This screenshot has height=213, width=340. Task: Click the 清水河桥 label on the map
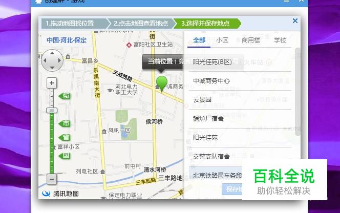[155, 169]
